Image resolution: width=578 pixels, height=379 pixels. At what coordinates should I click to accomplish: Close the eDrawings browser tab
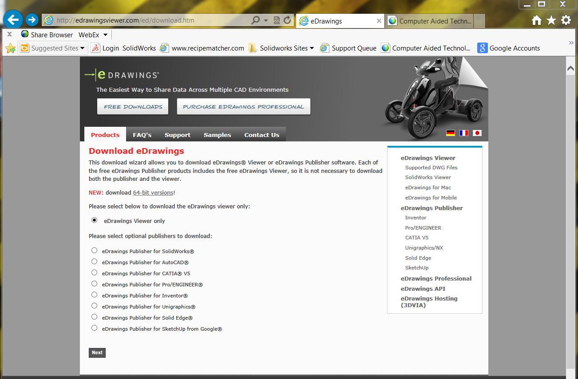point(379,21)
